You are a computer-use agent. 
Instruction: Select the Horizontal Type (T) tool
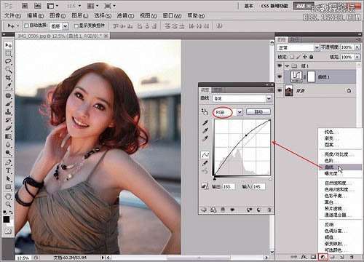click(x=8, y=170)
